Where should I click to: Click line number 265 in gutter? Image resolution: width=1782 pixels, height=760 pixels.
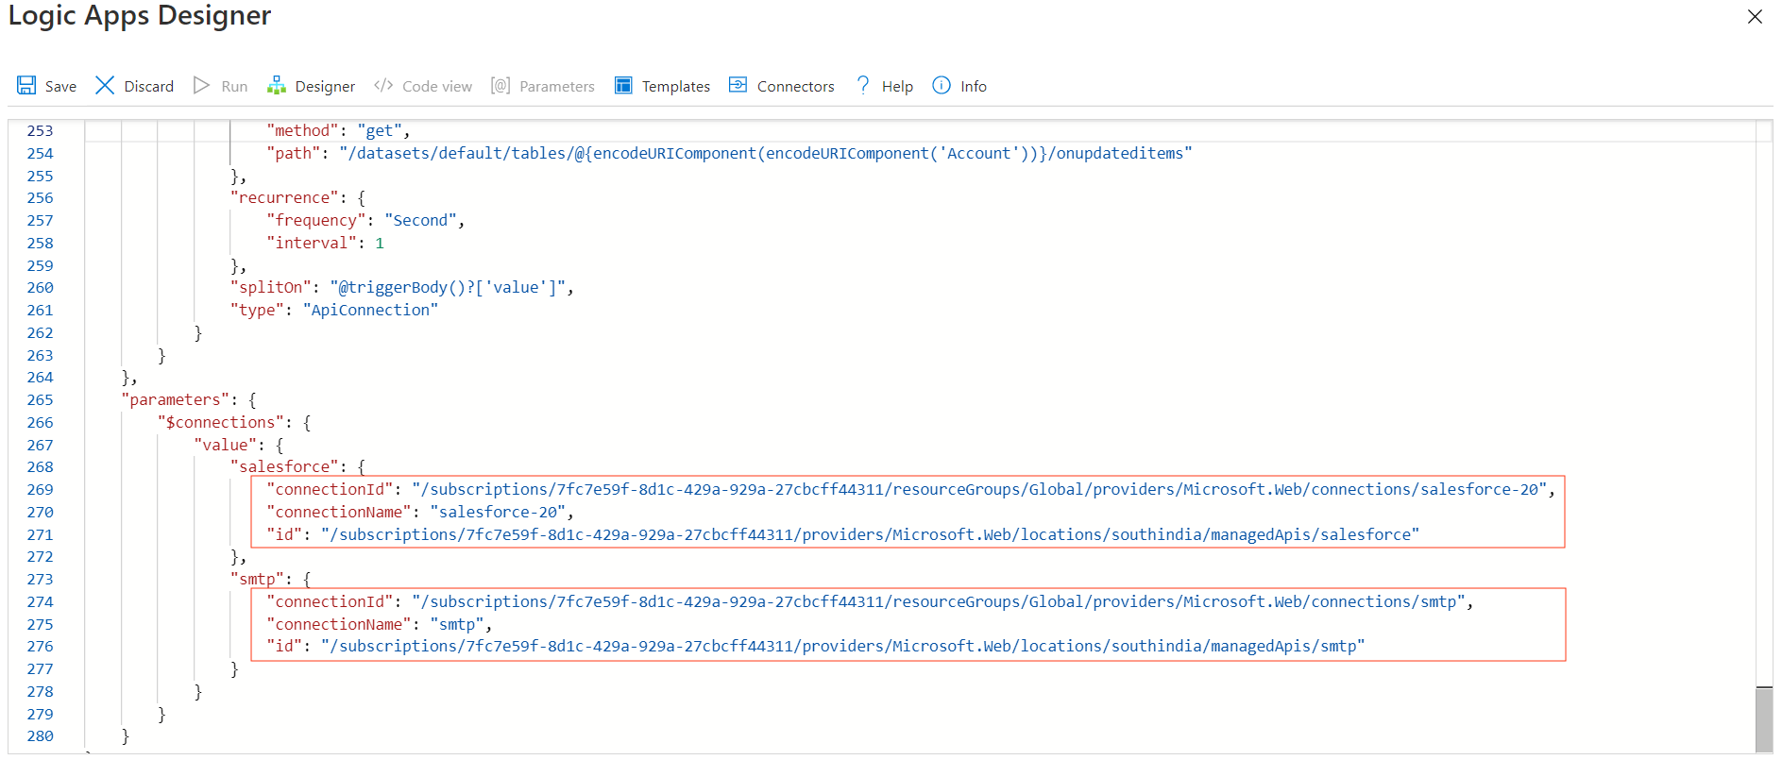pos(40,399)
